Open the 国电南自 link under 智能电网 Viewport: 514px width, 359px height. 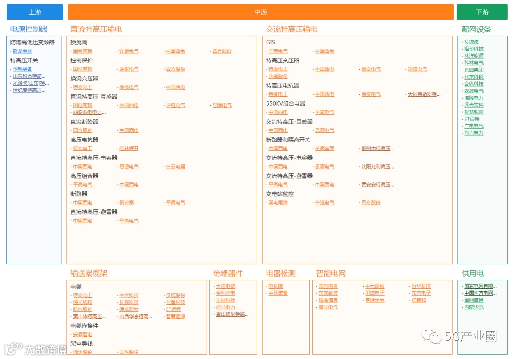coord(328,286)
